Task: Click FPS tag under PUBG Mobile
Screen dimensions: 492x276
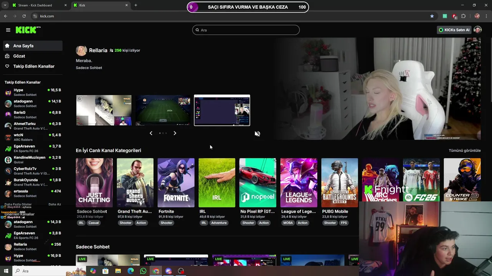Action: pos(344,223)
